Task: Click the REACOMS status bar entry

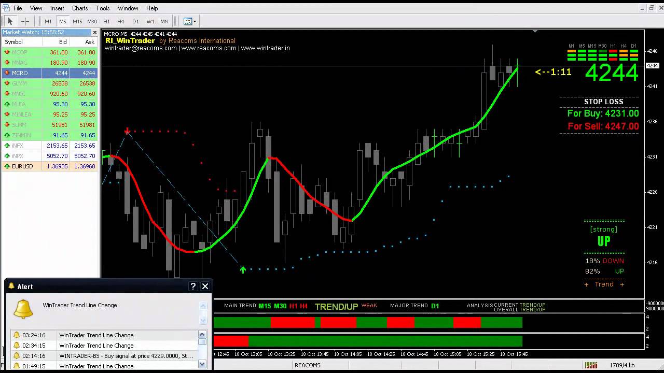Action: 307,365
